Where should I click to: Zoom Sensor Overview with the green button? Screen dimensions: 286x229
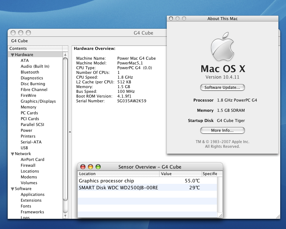click(98, 167)
